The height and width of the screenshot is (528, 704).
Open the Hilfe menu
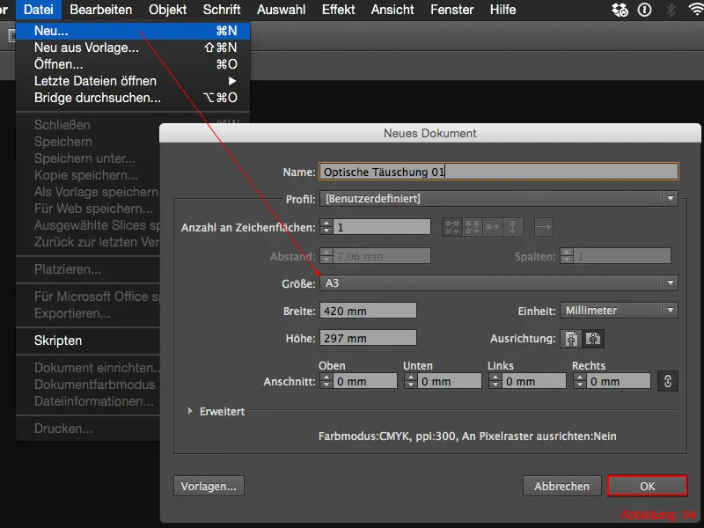pos(502,10)
